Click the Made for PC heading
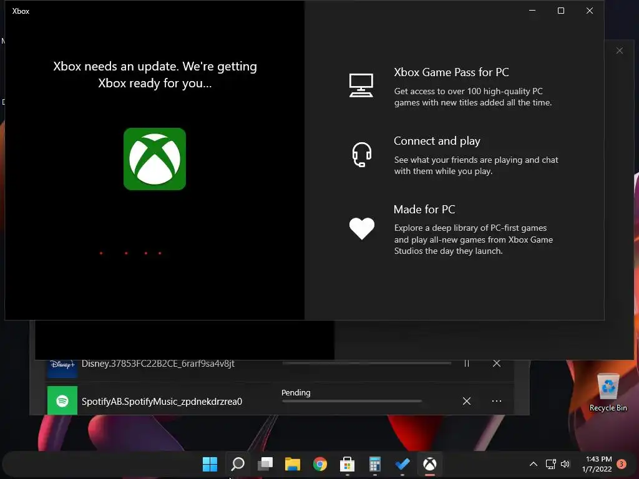This screenshot has width=639, height=479. (424, 210)
